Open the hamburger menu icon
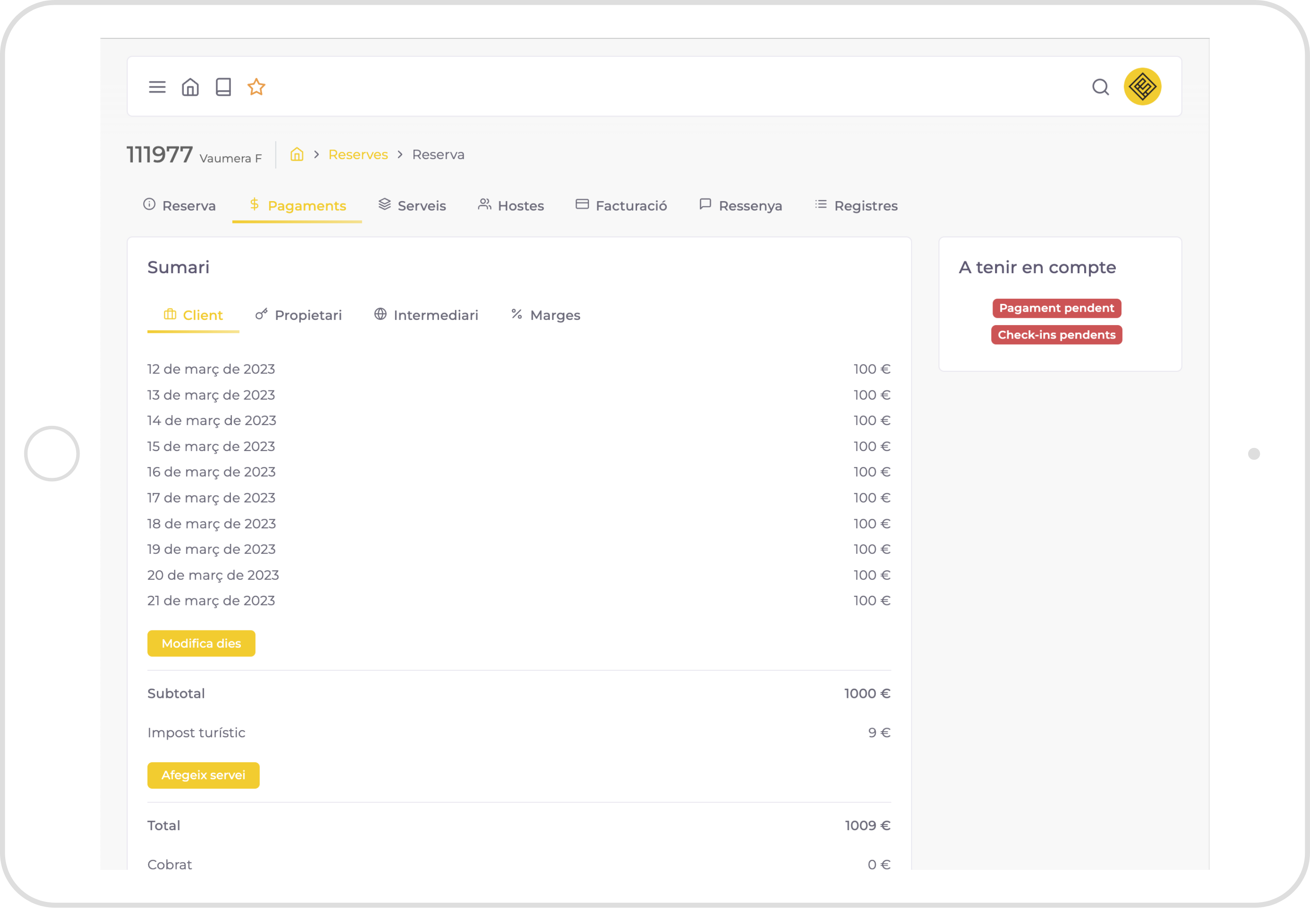 click(x=157, y=87)
